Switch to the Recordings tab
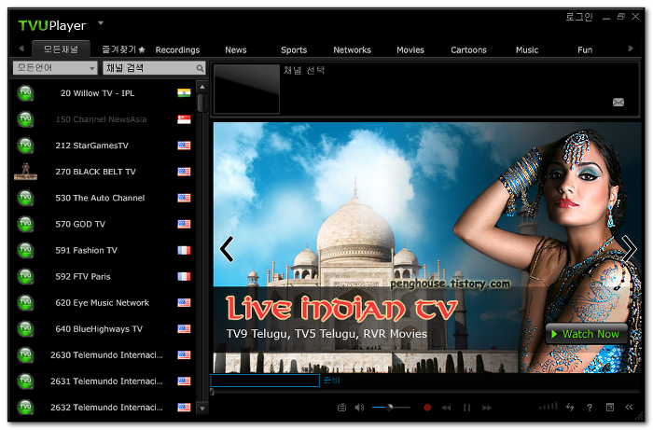Image resolution: width=653 pixels, height=430 pixels. [x=177, y=50]
